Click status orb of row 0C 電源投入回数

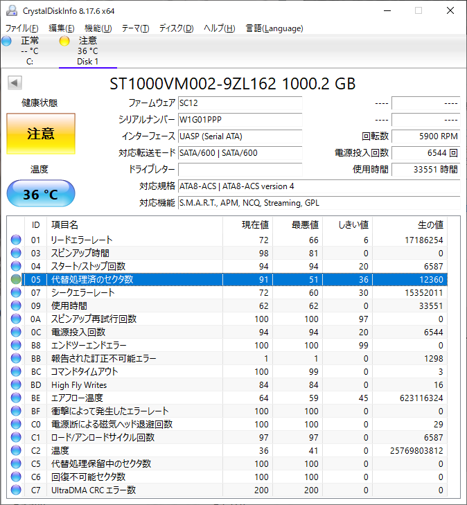tap(16, 332)
